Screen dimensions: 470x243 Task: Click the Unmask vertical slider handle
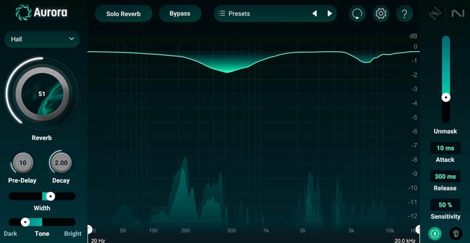tap(446, 98)
